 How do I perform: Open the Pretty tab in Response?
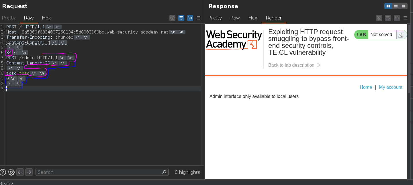click(x=215, y=18)
